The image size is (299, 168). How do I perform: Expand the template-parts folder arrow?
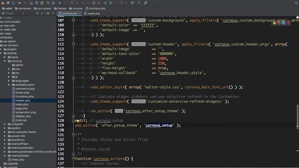pyautogui.click(x=9, y=85)
